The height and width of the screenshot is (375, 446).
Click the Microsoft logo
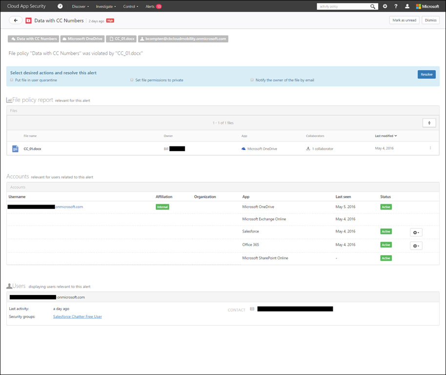427,6
